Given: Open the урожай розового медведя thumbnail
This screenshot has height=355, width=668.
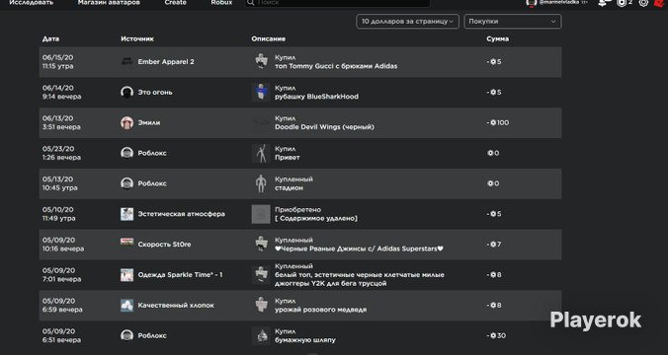Looking at the screenshot, I should point(261,306).
